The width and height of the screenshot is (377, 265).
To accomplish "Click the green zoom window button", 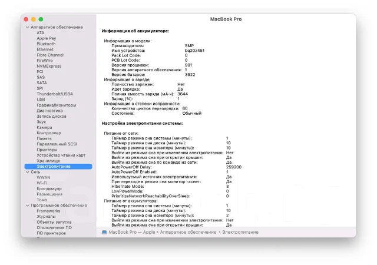I will pos(41,19).
